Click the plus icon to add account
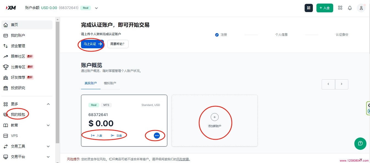Viewport: 370px width, 163px height. click(215, 117)
